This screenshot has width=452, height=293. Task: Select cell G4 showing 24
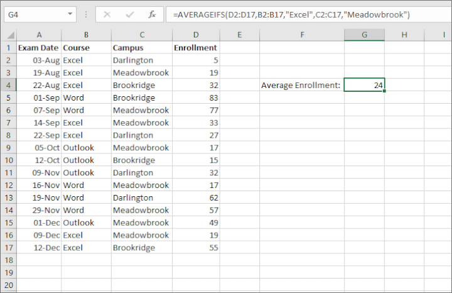pos(364,85)
